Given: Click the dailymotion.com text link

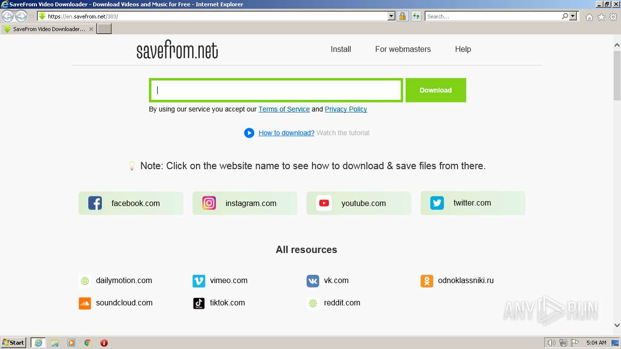Looking at the screenshot, I should [x=124, y=281].
